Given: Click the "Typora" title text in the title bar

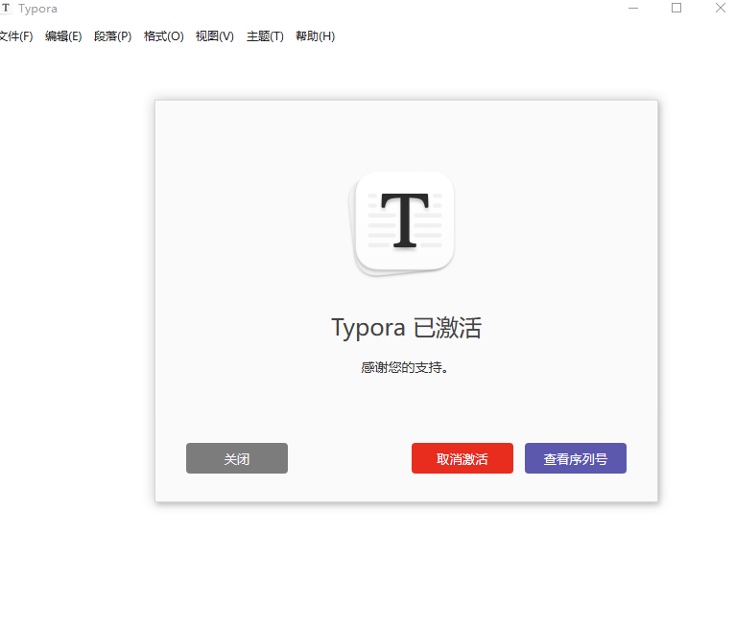Looking at the screenshot, I should [37, 9].
